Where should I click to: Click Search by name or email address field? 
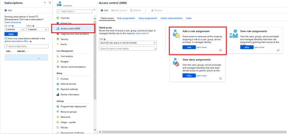[x=128, y=48]
